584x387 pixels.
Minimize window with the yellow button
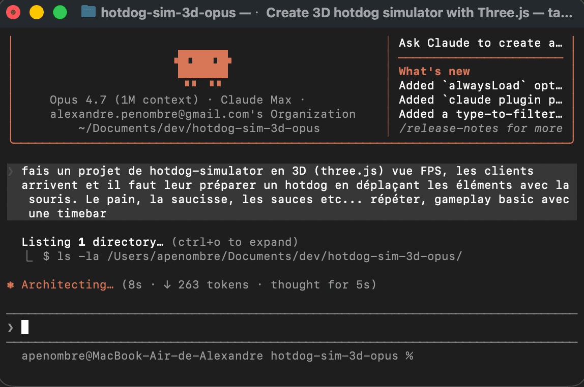(x=37, y=12)
